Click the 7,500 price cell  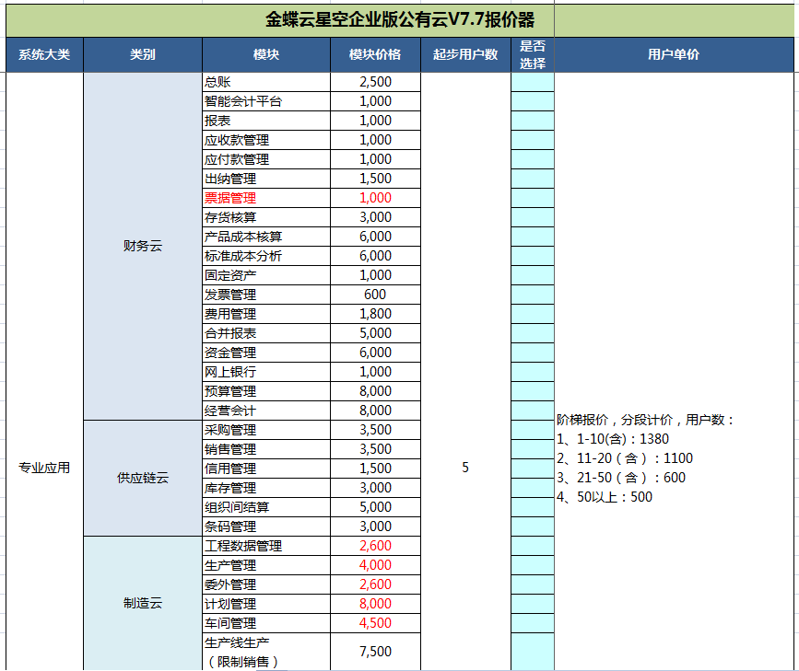(x=375, y=652)
